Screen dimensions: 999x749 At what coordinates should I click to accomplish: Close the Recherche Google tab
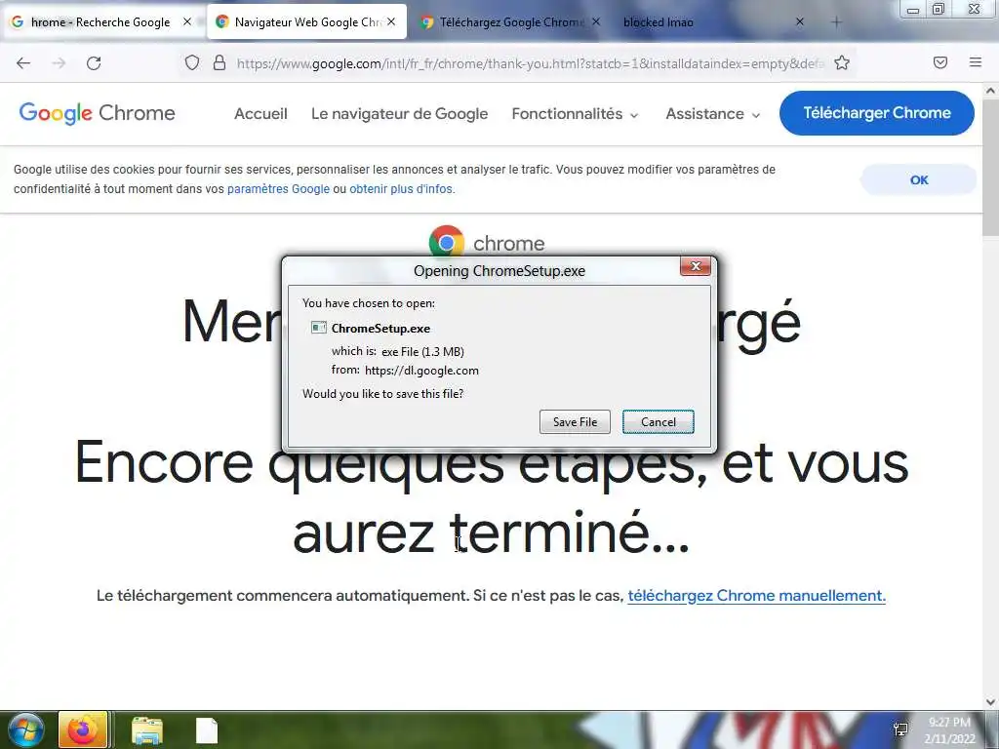(186, 21)
